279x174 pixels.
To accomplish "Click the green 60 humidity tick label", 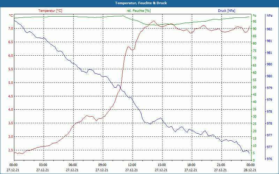I will [255, 73].
